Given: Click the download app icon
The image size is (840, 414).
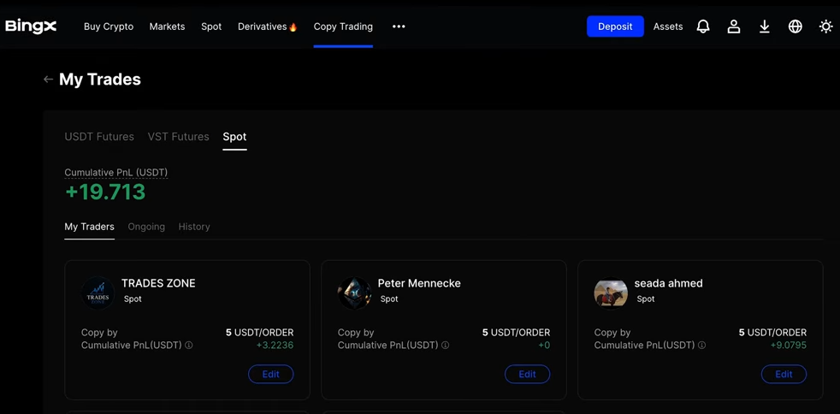Looking at the screenshot, I should (765, 27).
